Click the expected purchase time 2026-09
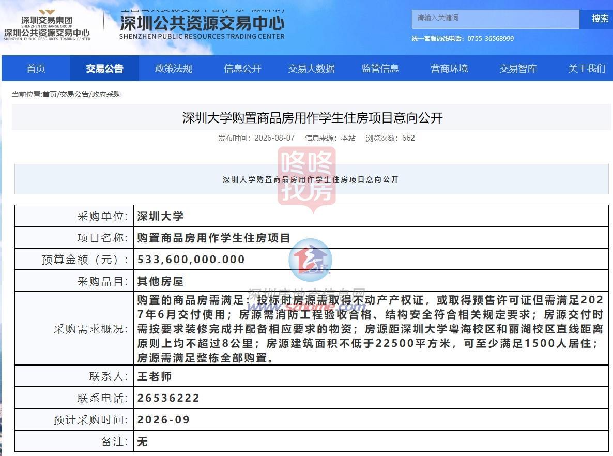 pos(163,420)
